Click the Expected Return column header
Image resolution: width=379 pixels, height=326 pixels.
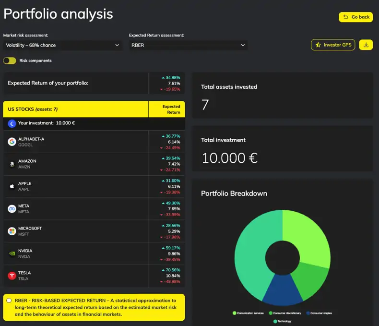(x=171, y=109)
